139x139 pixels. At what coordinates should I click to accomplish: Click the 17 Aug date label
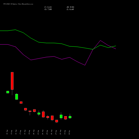pyautogui.click(x=21, y=132)
